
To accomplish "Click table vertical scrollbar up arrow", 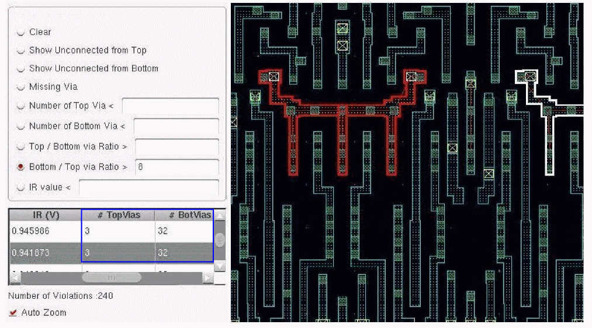I will click(220, 215).
